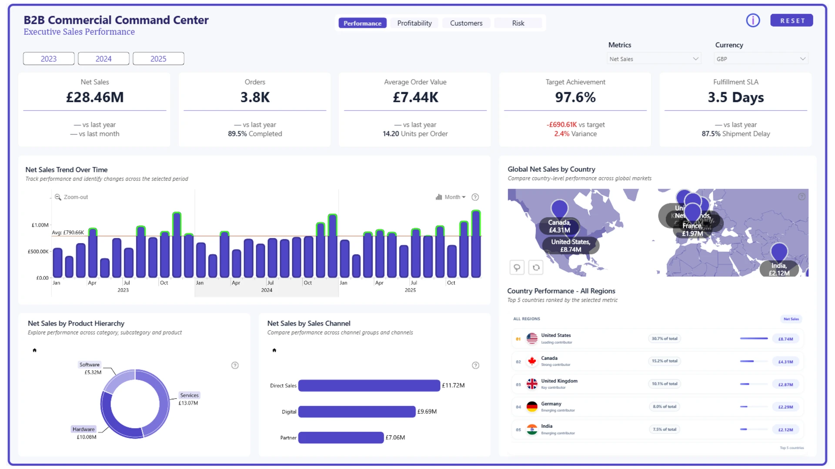Click home icon in Product Hierarchy chart
This screenshot has height=469, width=835.
[x=35, y=350]
